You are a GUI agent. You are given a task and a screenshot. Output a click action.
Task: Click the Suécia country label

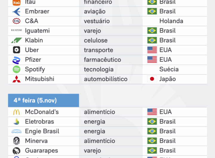(x=169, y=69)
